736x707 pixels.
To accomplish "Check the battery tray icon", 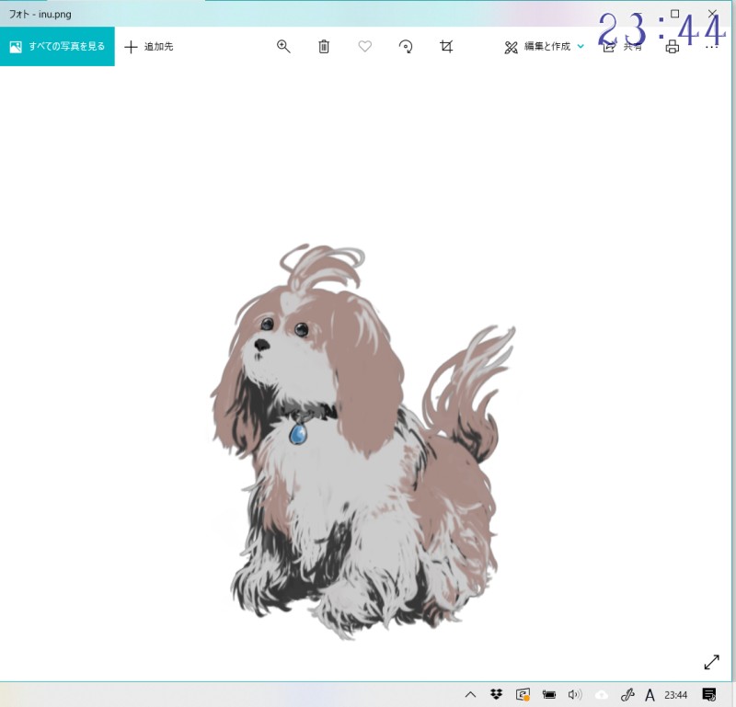I will [548, 694].
